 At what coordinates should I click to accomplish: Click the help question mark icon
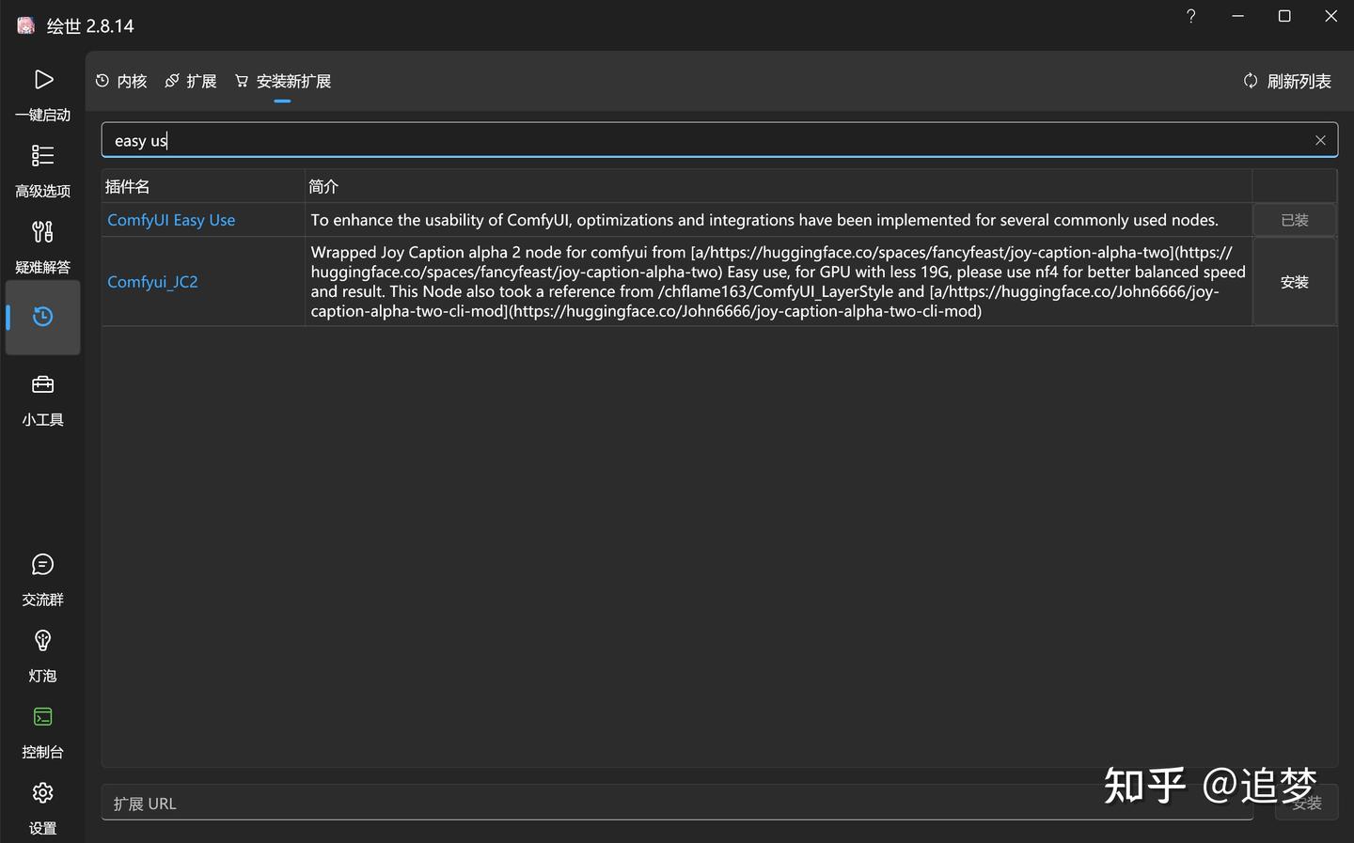[x=1191, y=16]
